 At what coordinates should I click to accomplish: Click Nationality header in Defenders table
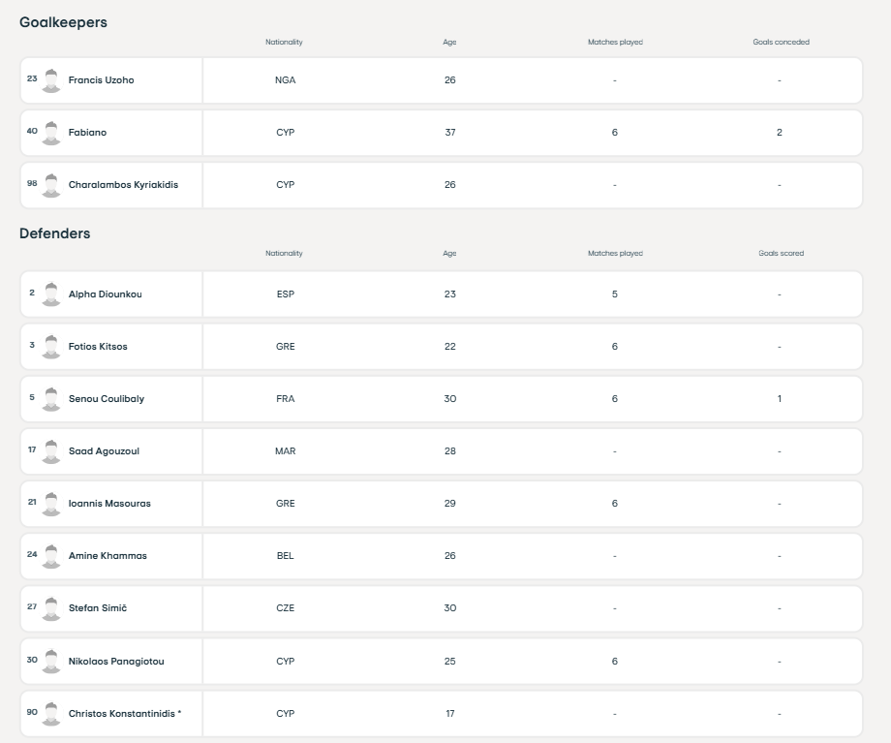click(284, 254)
